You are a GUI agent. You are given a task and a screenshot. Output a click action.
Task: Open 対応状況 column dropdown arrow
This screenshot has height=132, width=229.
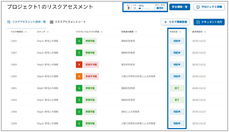pyautogui.click(x=180, y=32)
